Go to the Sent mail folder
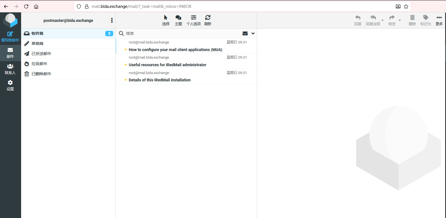 (x=41, y=54)
